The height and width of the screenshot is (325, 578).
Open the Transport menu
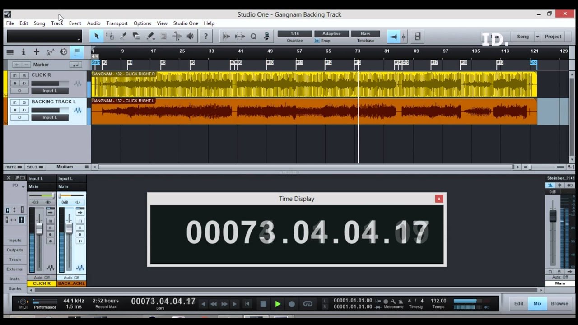[117, 23]
